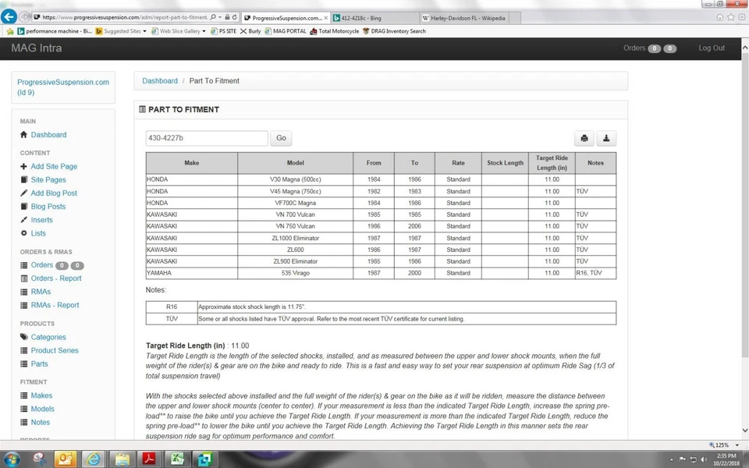Open Add Blog Post in sidebar

pos(54,193)
